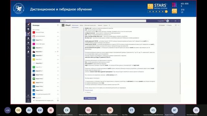Open Help icon at rail bottom
Screen dimensions: 207x116
pyautogui.click(x=28, y=100)
